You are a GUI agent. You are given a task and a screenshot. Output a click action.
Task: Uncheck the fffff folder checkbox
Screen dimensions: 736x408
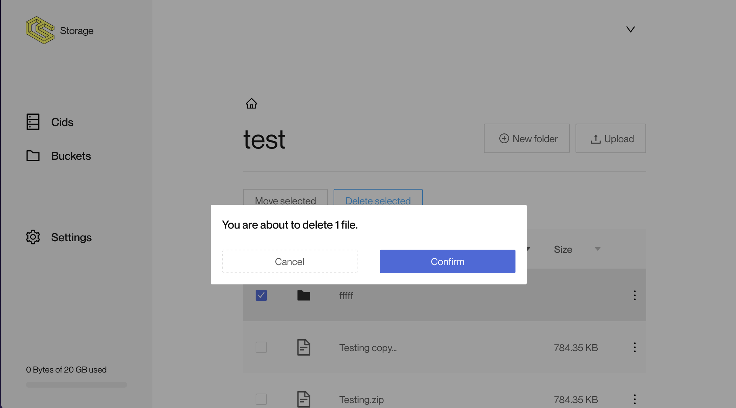click(261, 295)
